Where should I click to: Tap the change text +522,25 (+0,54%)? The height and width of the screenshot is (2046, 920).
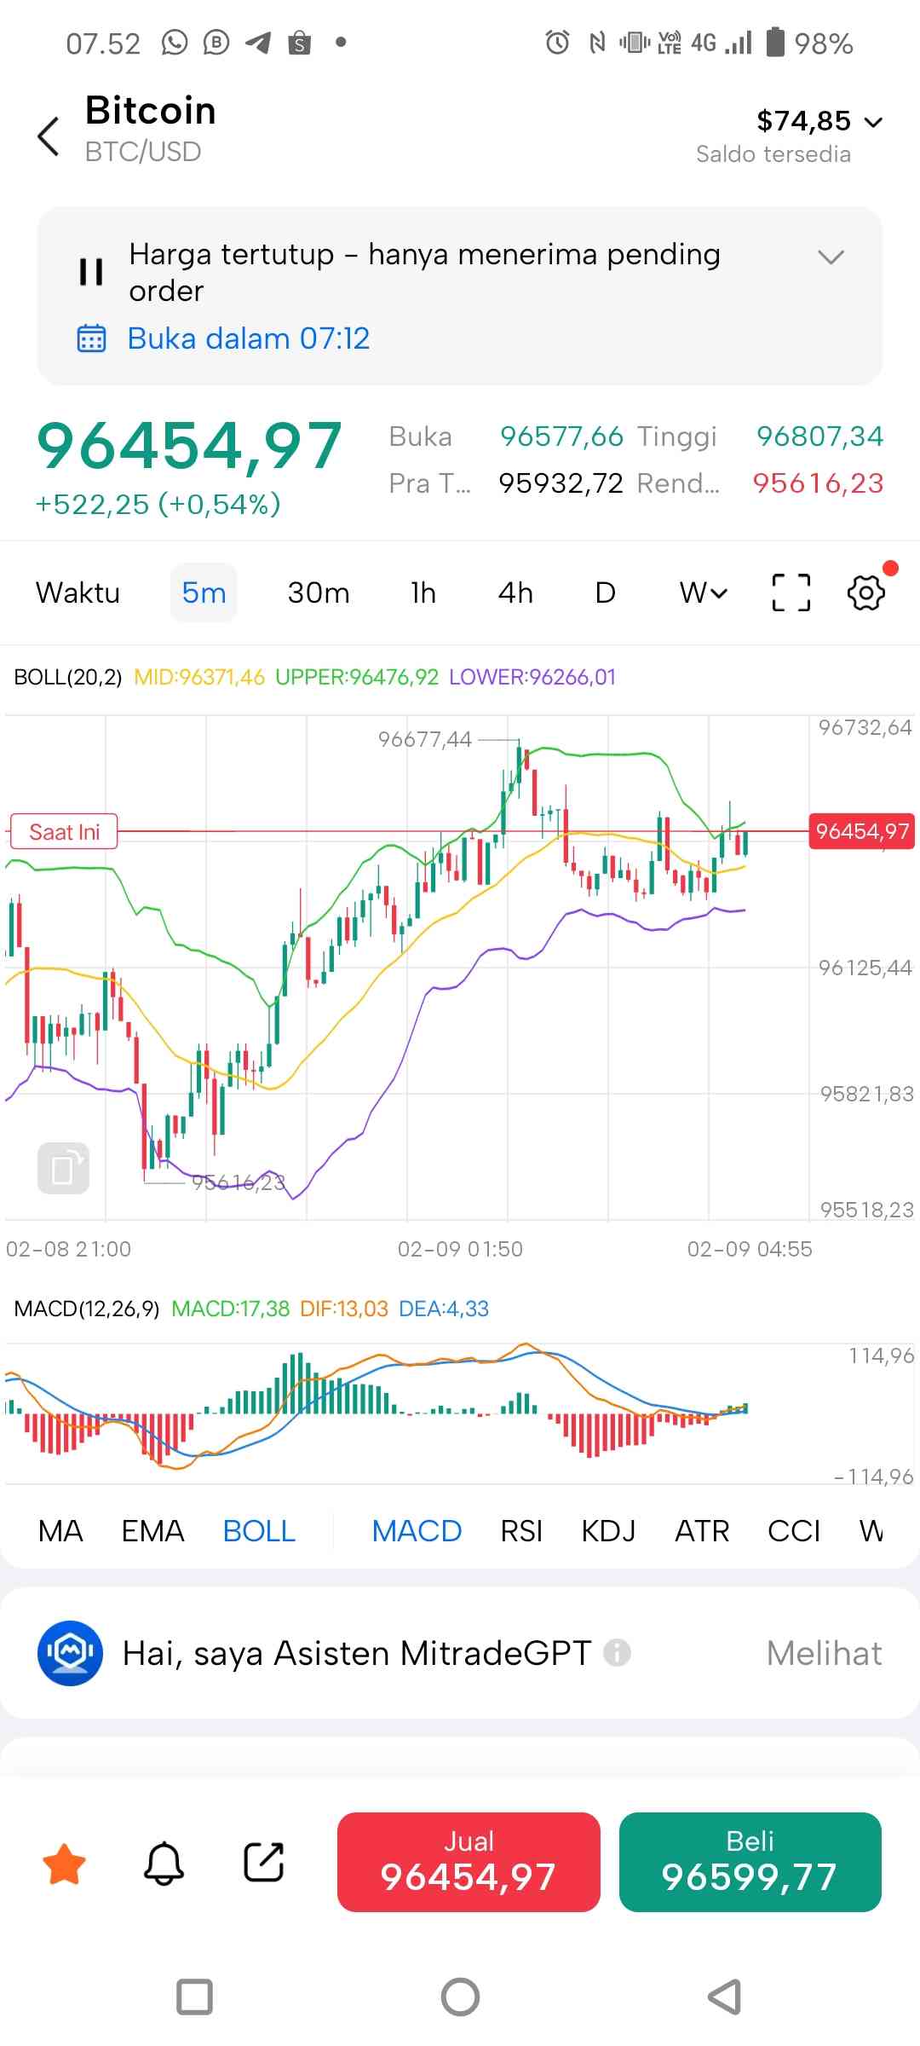158,504
